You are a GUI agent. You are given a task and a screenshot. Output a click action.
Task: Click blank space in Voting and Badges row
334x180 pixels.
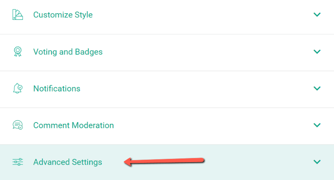tap(199, 52)
